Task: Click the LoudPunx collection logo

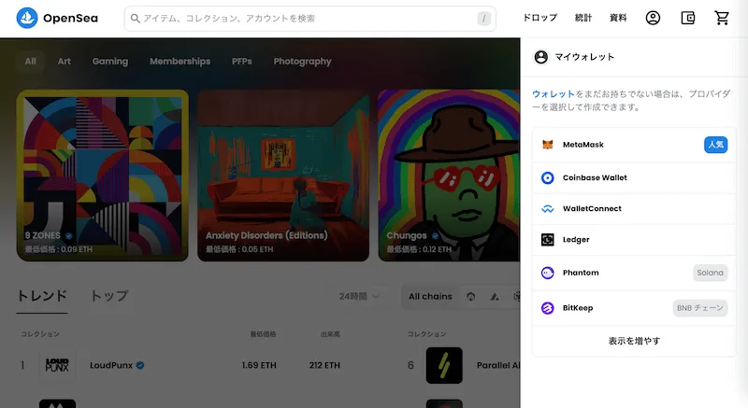Action: click(57, 365)
